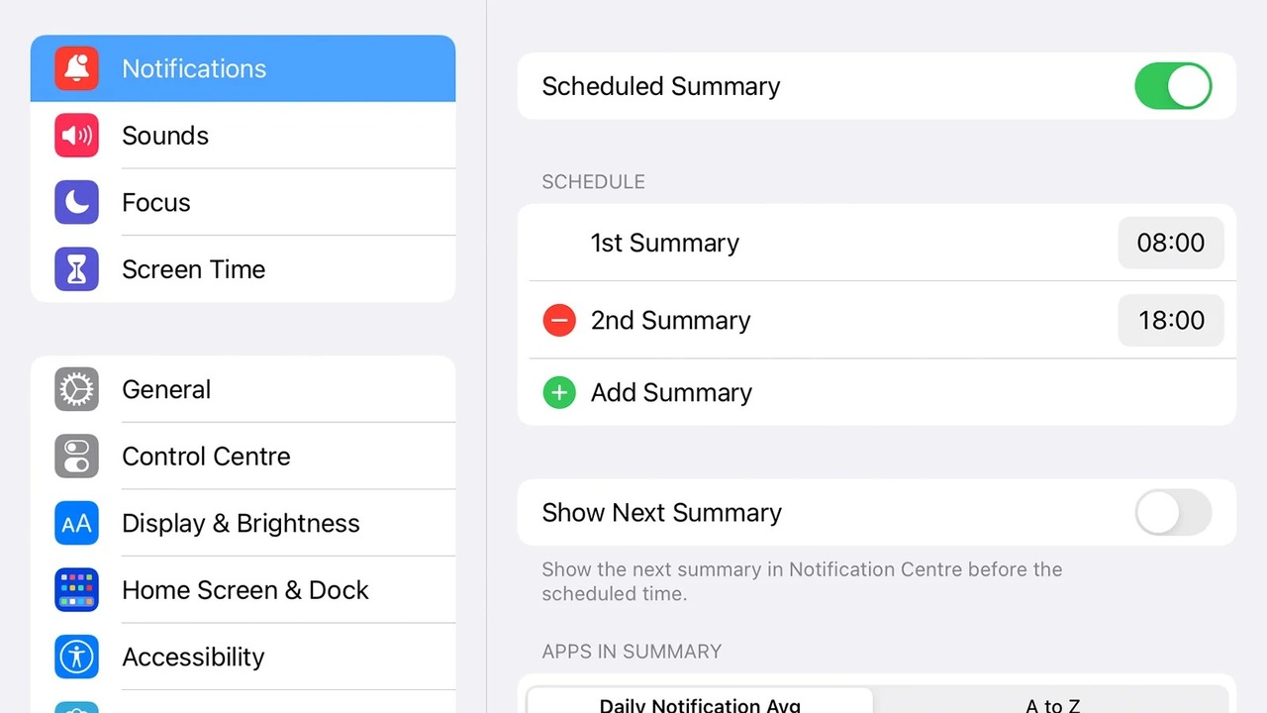Tap the Control Centre toggles icon

tap(76, 457)
